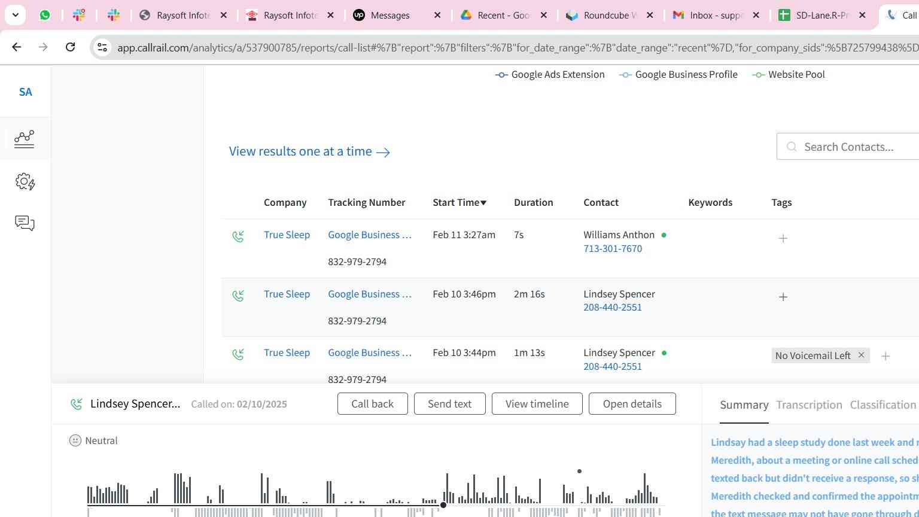This screenshot has height=517, width=919.
Task: Close the Messages browser tab
Action: [x=437, y=15]
